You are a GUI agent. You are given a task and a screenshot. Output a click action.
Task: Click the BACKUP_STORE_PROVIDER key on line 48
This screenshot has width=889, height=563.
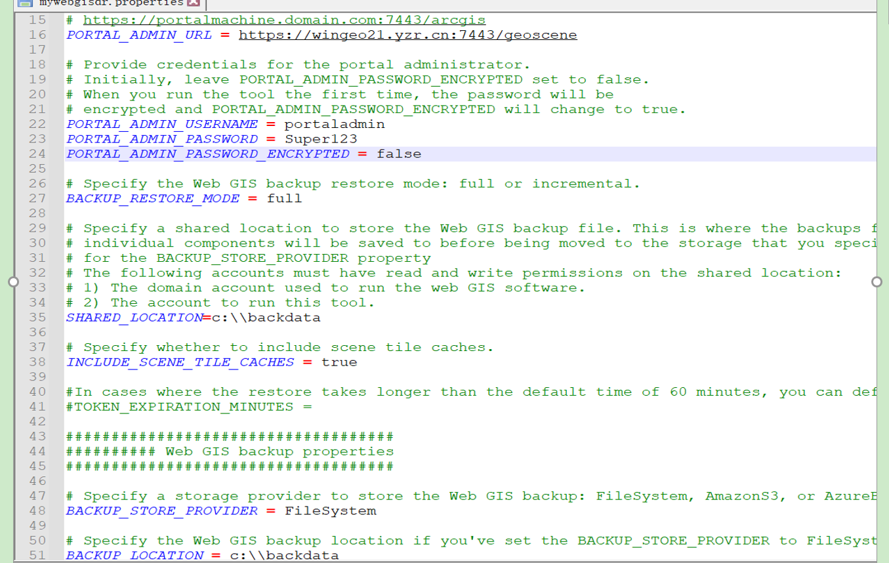162,511
